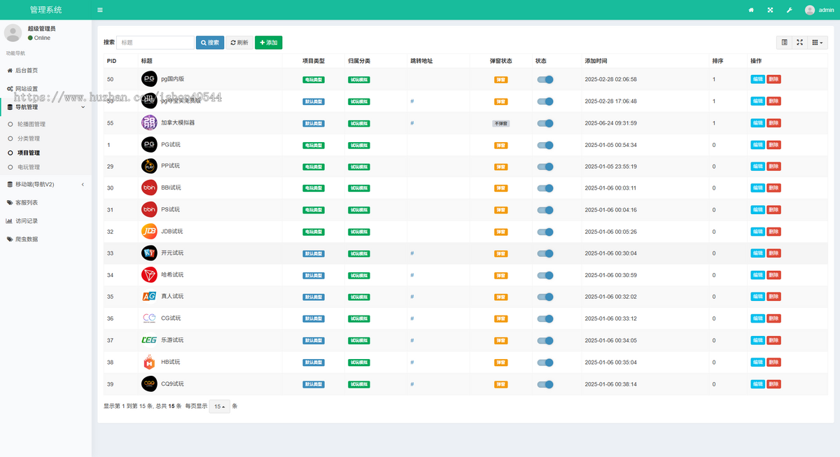Toggle status switch for PG试玩 row
This screenshot has width=840, height=457.
[545, 146]
